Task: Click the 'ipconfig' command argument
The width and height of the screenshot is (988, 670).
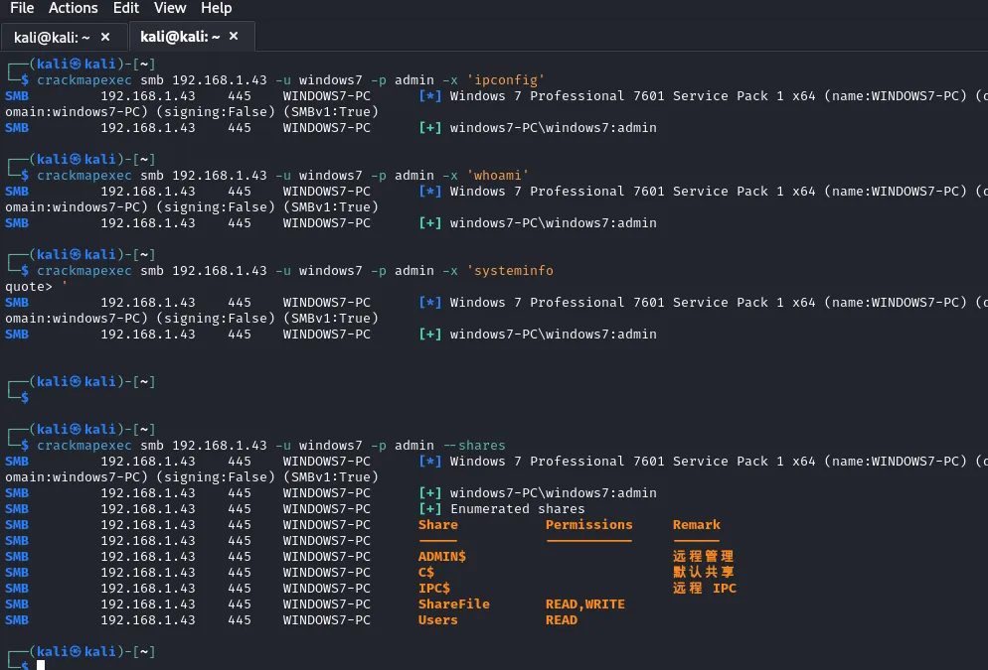Action: (x=505, y=79)
